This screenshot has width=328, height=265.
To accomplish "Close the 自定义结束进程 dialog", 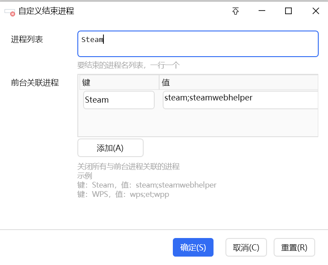I will click(x=316, y=11).
